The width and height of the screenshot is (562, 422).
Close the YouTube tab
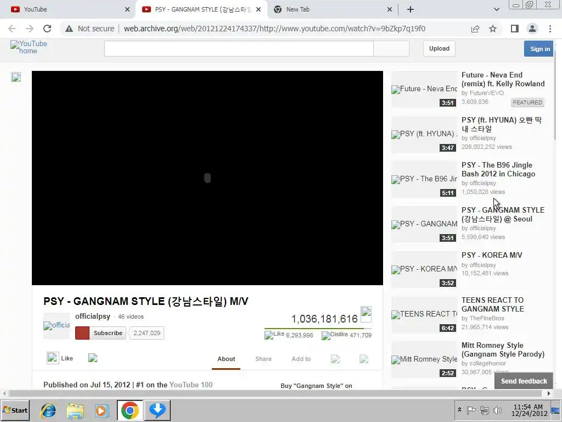click(127, 9)
